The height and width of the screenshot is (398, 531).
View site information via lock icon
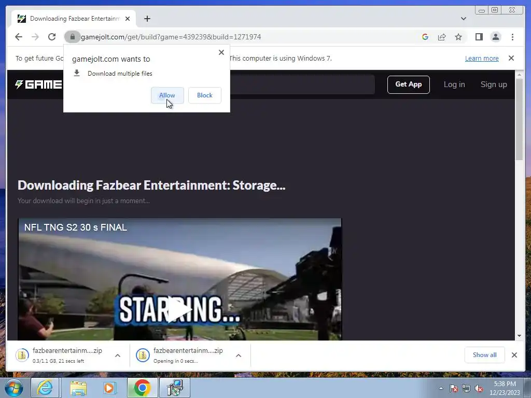pyautogui.click(x=72, y=37)
